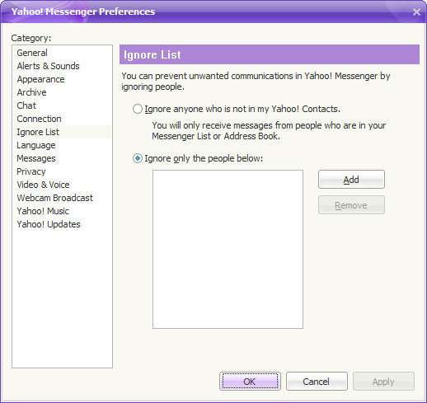
Task: Cancel the preferences dialog
Action: [317, 382]
